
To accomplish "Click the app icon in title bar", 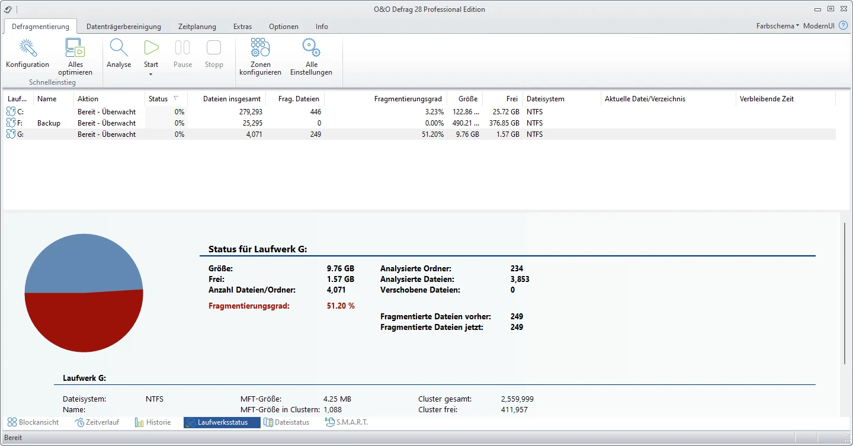I will tap(8, 8).
